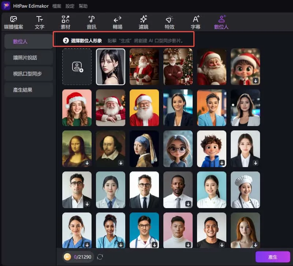Screen dimensions: 293x266
Task: Click the AI coin credits icon
Action: coord(67,257)
